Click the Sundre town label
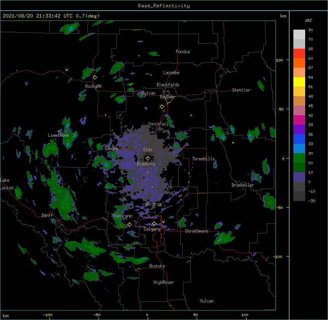Viewport: 328px width, 320px height. click(x=111, y=149)
